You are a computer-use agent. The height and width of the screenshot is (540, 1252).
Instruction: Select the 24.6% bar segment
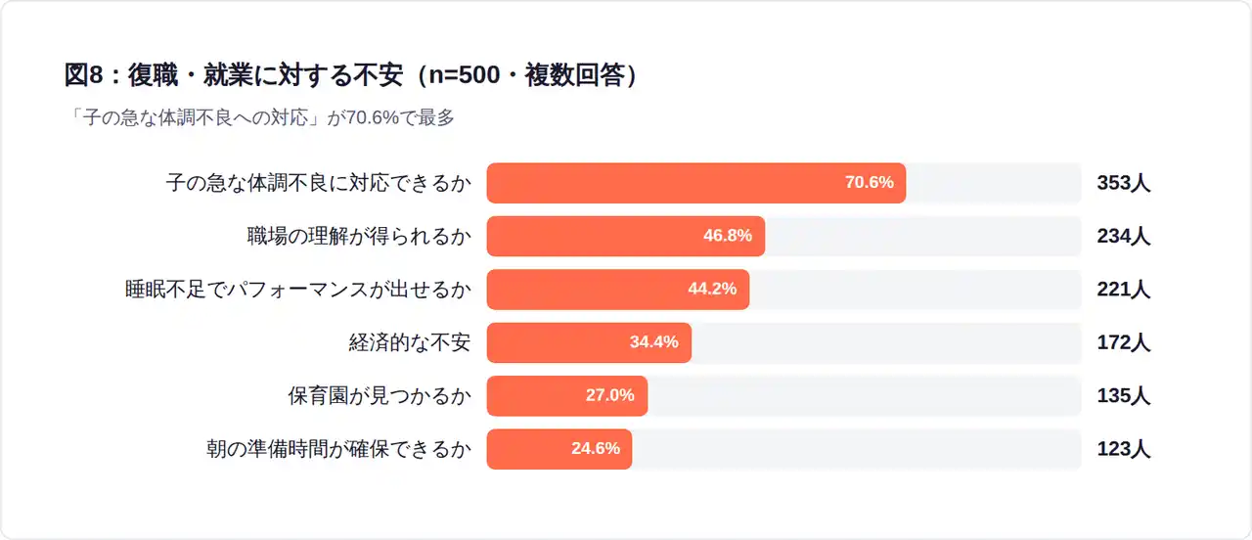[x=559, y=449]
